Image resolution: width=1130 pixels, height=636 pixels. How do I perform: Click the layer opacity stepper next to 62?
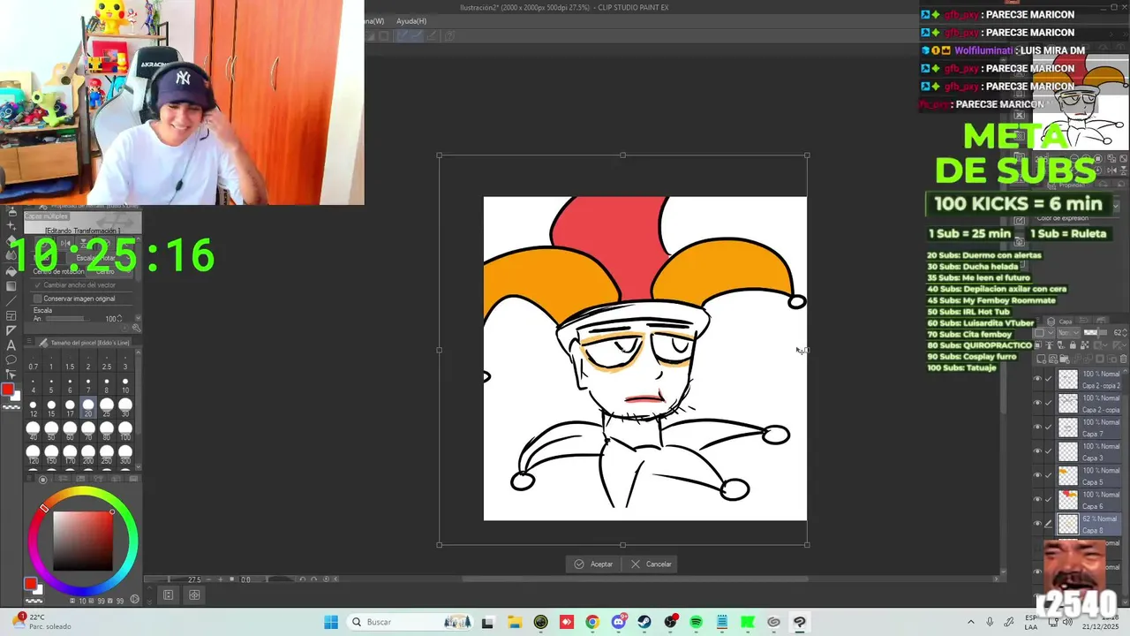point(1125,333)
